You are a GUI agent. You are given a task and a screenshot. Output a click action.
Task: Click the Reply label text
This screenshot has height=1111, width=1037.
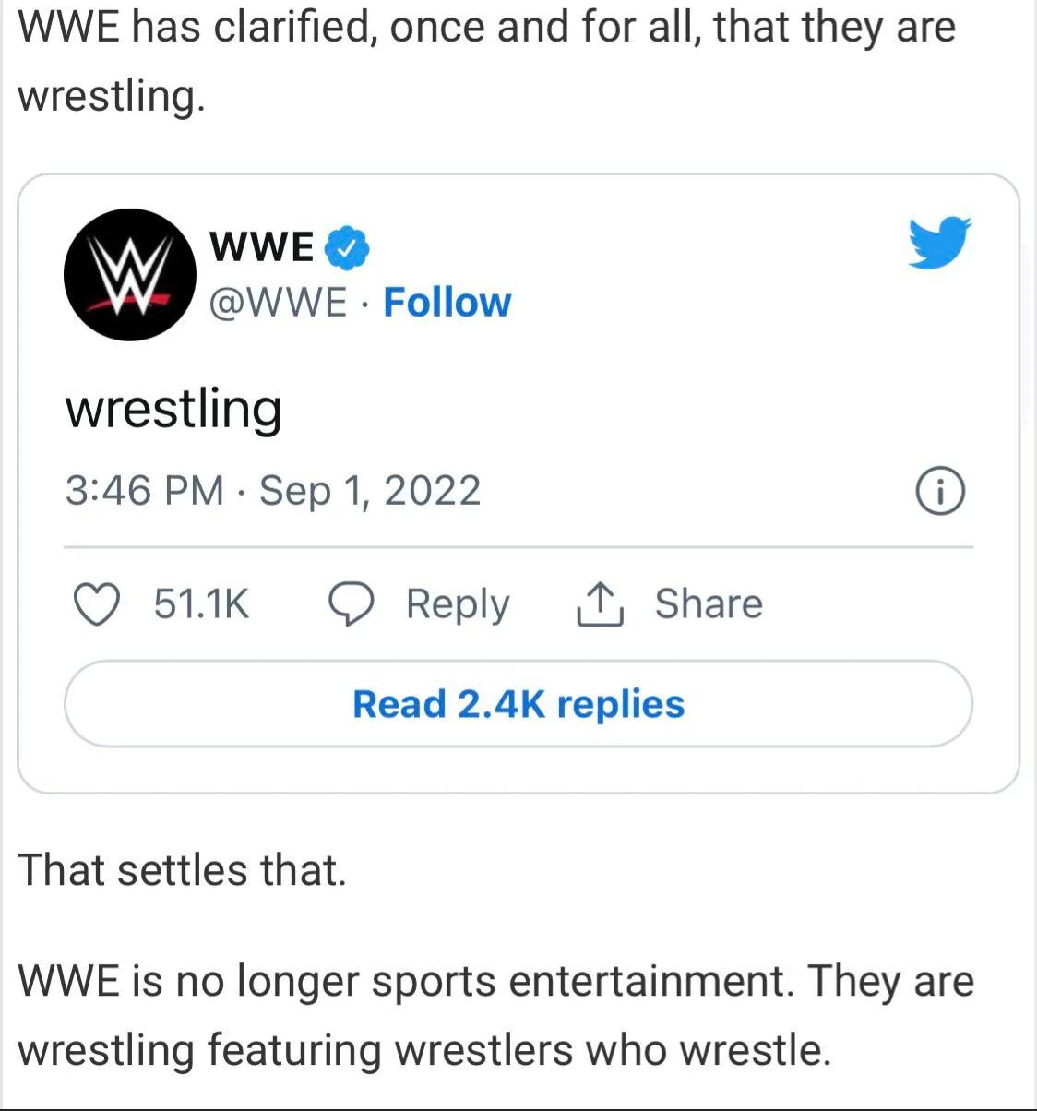pyautogui.click(x=458, y=604)
